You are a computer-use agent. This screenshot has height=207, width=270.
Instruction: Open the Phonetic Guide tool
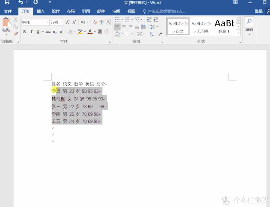pos(102,22)
